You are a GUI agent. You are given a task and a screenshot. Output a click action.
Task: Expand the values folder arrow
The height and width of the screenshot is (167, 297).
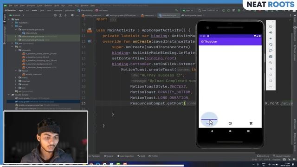click(x=16, y=84)
